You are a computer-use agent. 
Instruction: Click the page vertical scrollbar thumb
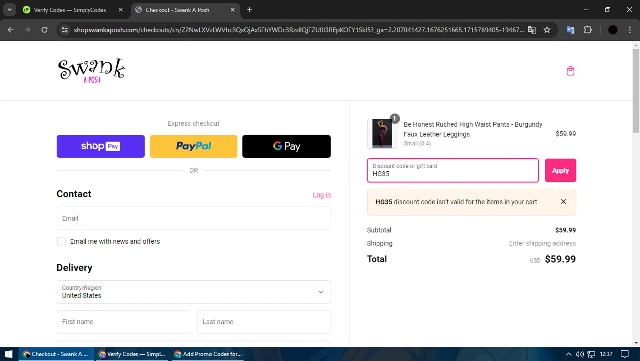click(x=636, y=91)
